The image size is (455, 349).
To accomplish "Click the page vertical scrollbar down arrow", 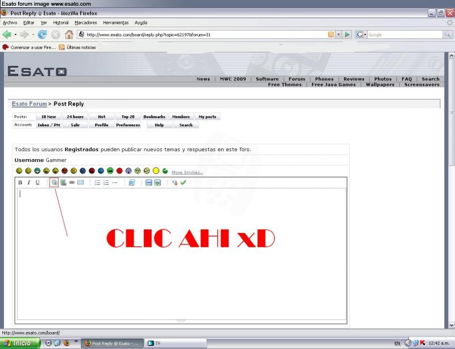I will (x=451, y=325).
